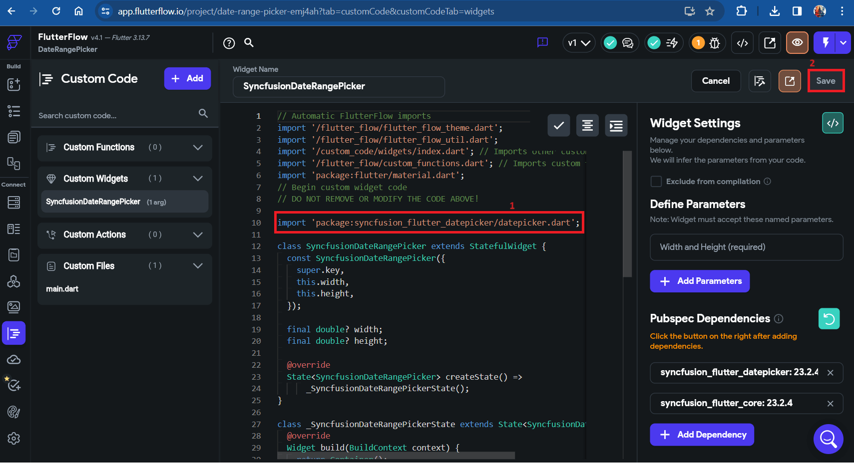
Task: Save the custom widget
Action: point(826,81)
